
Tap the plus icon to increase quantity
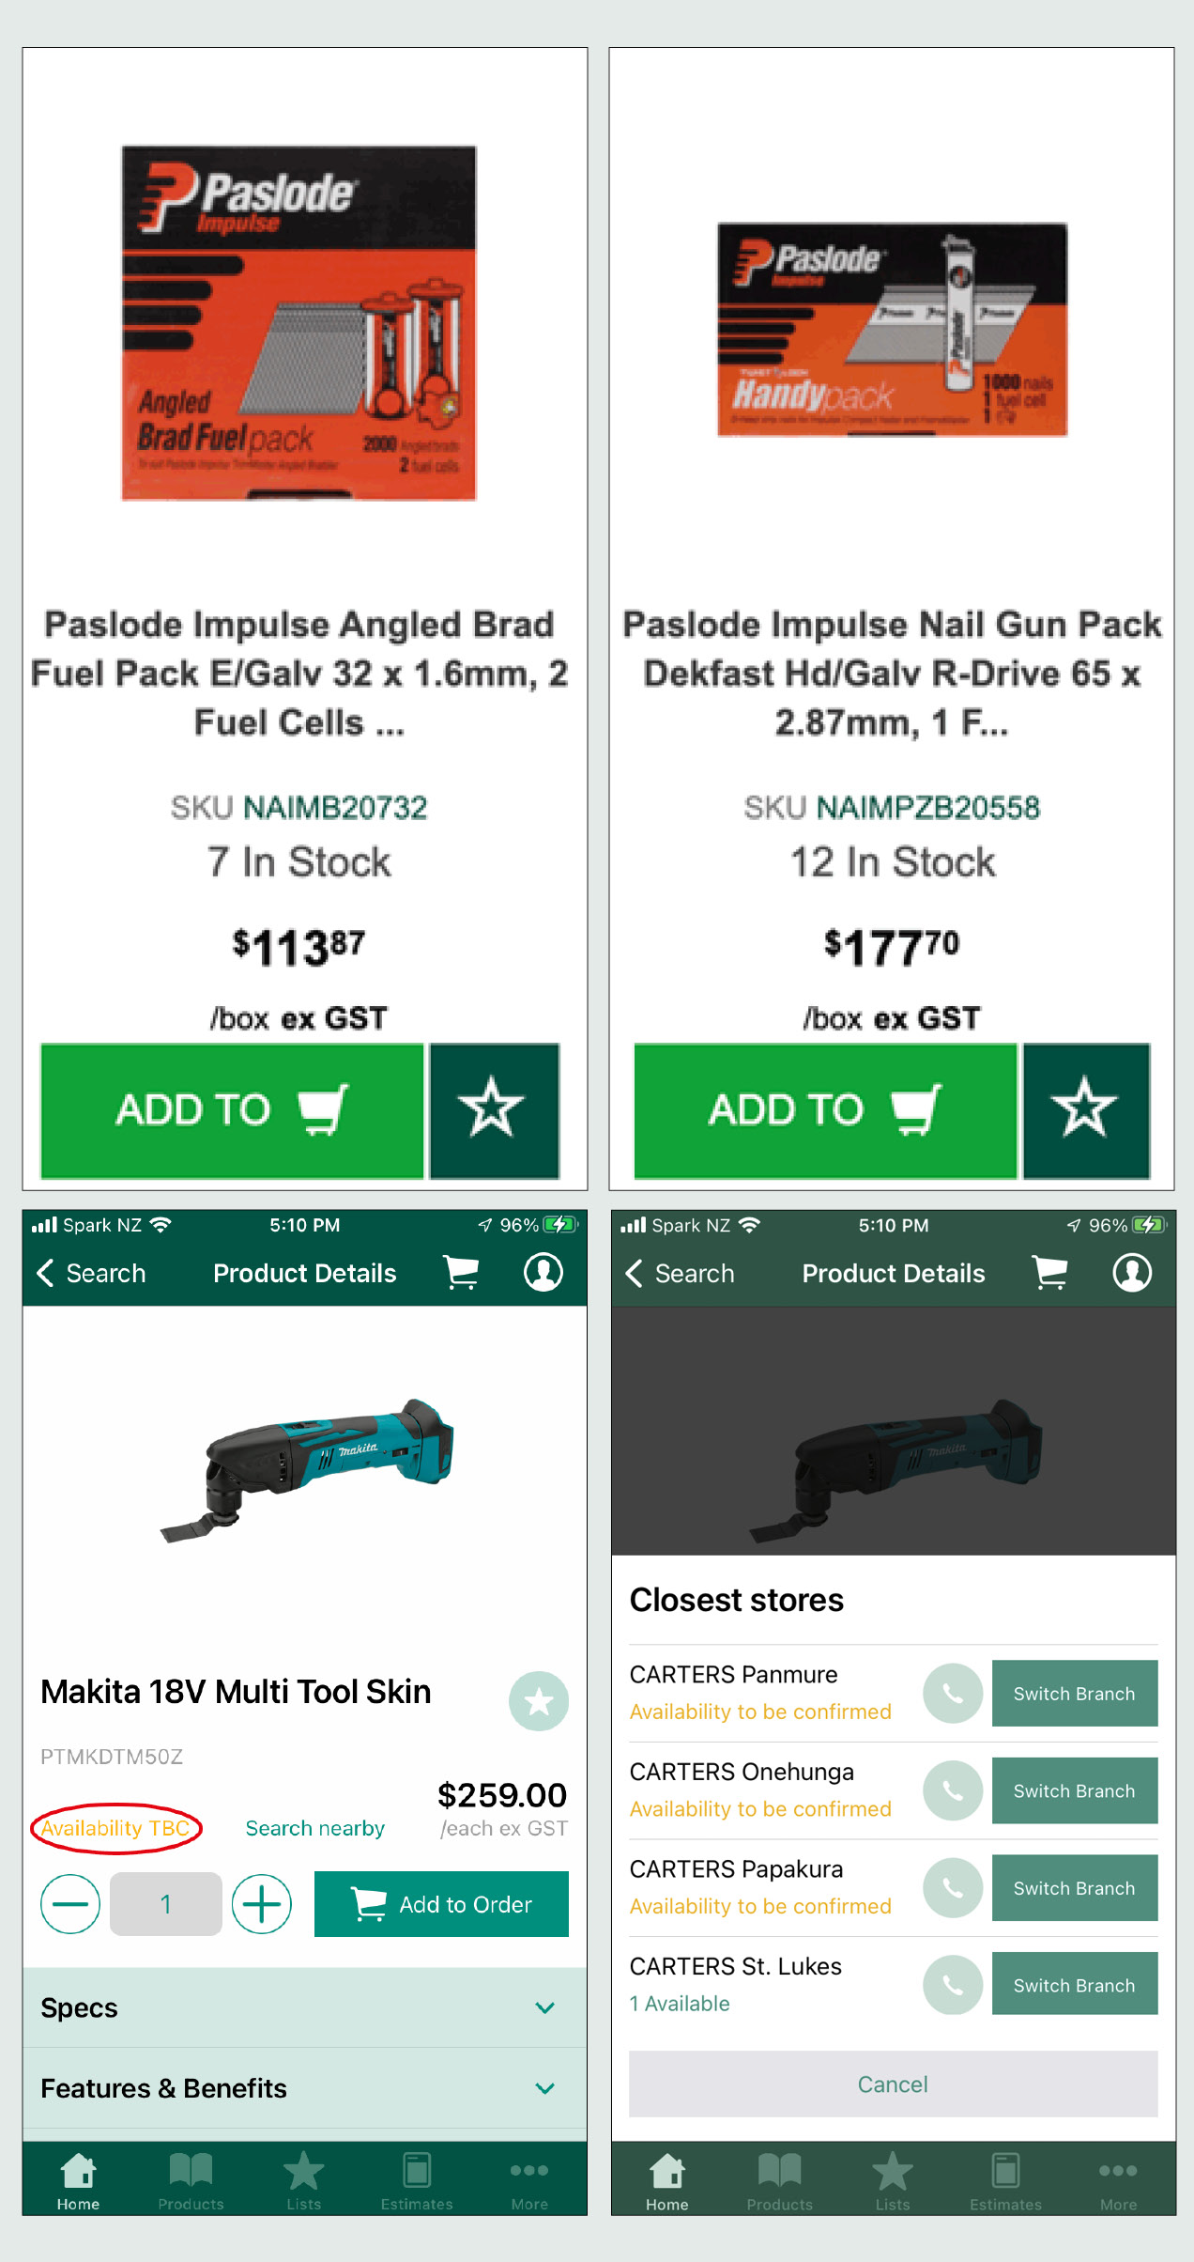[x=262, y=1904]
